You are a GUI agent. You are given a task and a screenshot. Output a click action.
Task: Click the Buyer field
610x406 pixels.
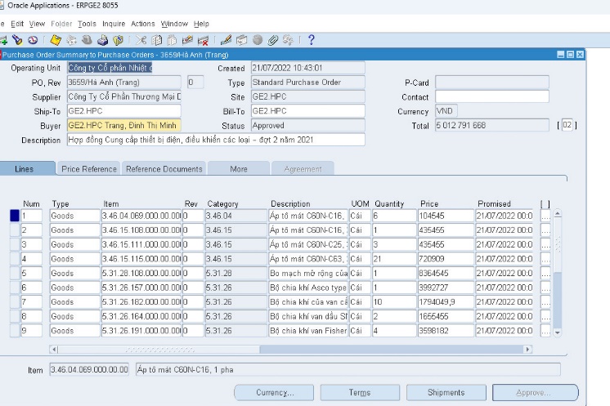coord(123,126)
